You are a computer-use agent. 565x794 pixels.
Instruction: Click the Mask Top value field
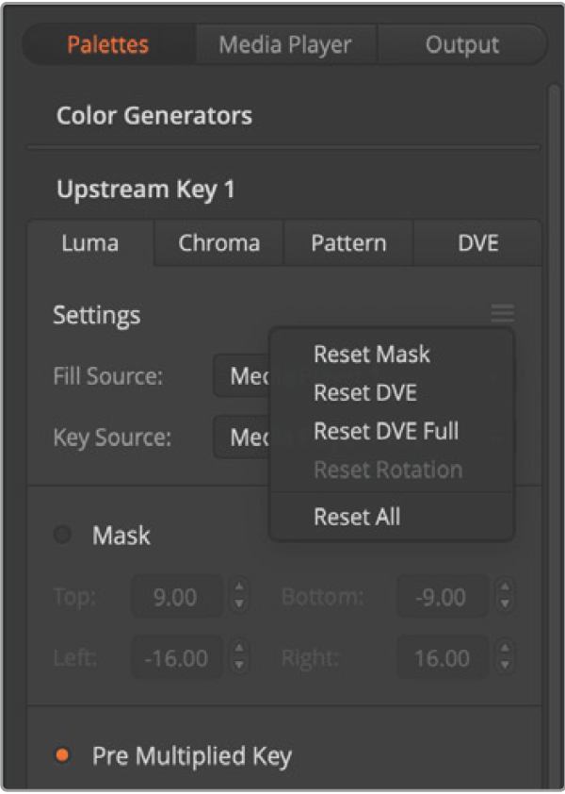click(175, 597)
